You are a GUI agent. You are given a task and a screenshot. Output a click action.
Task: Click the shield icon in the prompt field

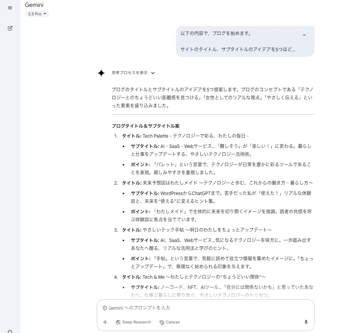coord(105,308)
